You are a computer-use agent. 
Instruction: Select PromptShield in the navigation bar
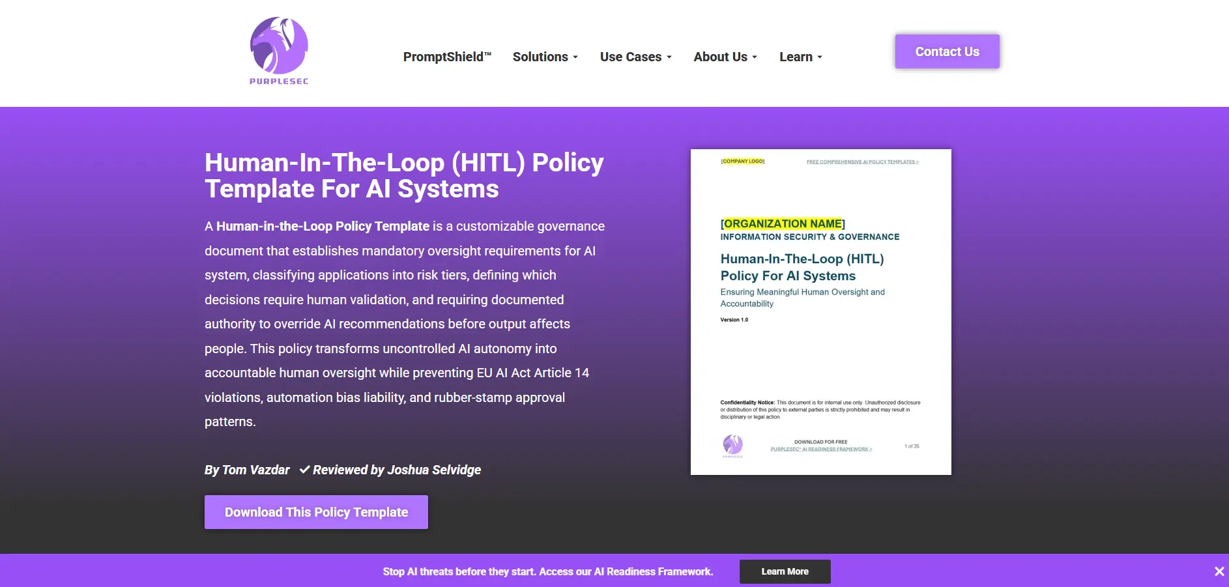coord(447,57)
